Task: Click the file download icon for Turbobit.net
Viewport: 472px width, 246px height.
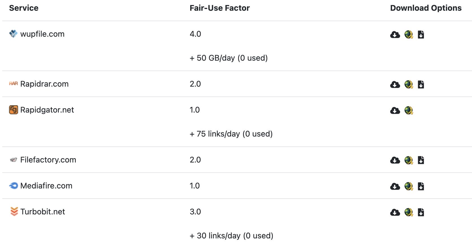Action: click(x=421, y=212)
